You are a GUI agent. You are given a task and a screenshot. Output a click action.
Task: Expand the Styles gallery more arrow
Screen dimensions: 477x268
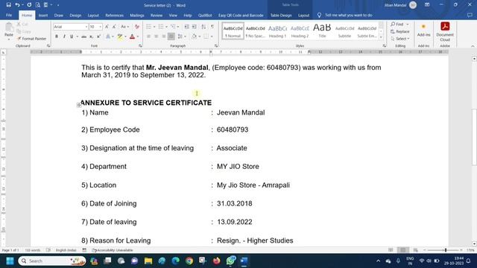pos(381,36)
